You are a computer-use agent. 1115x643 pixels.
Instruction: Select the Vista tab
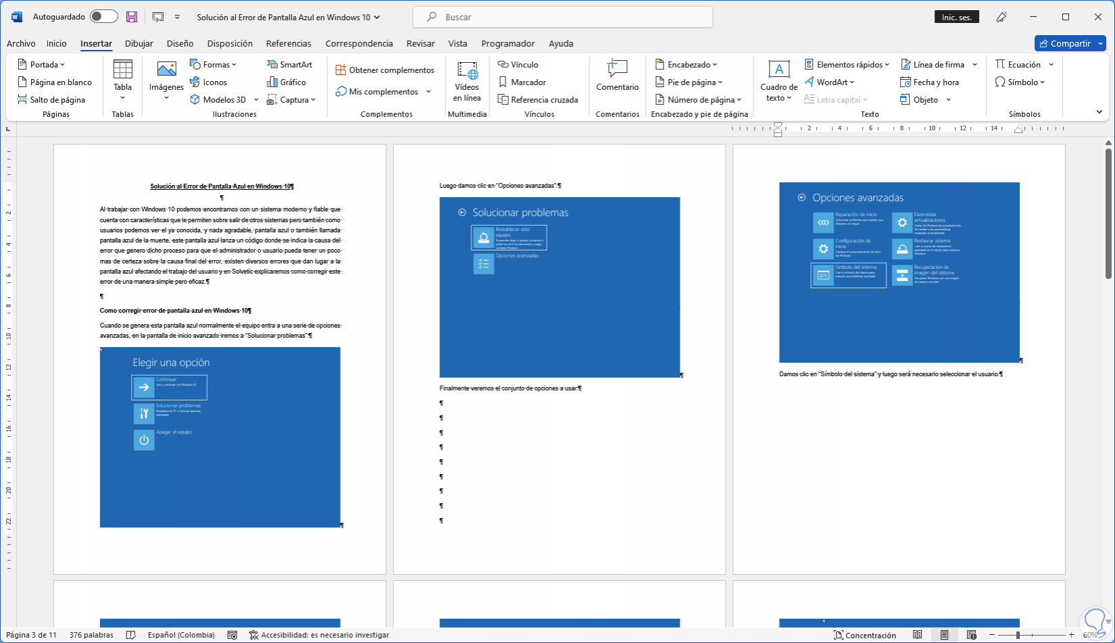pos(457,43)
